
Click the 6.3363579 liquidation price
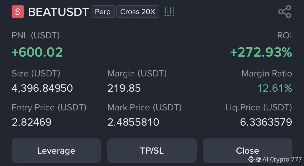coord(266,122)
